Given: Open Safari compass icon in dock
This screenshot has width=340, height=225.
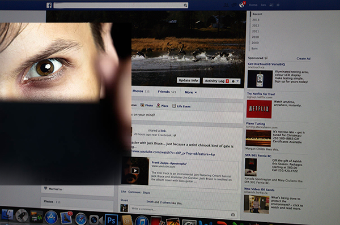Looking at the screenshot, I should click(x=81, y=219).
